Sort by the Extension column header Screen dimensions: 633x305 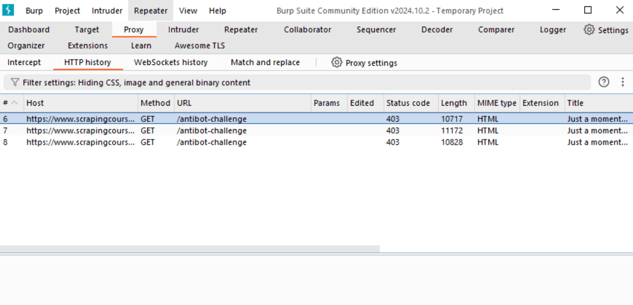point(542,103)
